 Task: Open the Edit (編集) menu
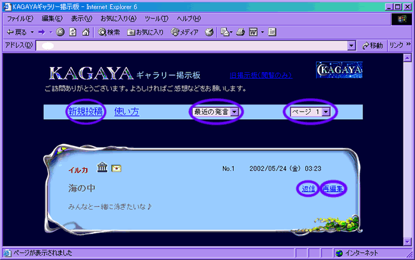[52, 18]
